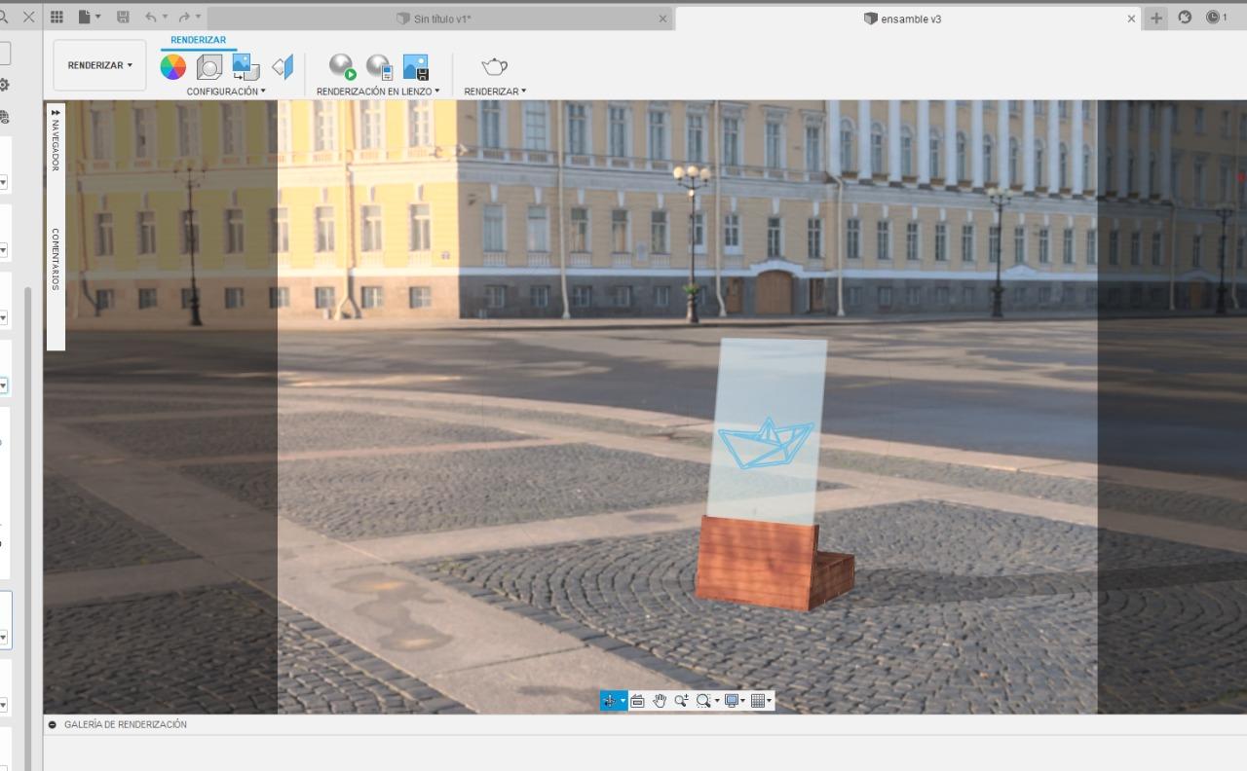1247x771 pixels.
Task: Click the Render teapot icon
Action: [495, 66]
